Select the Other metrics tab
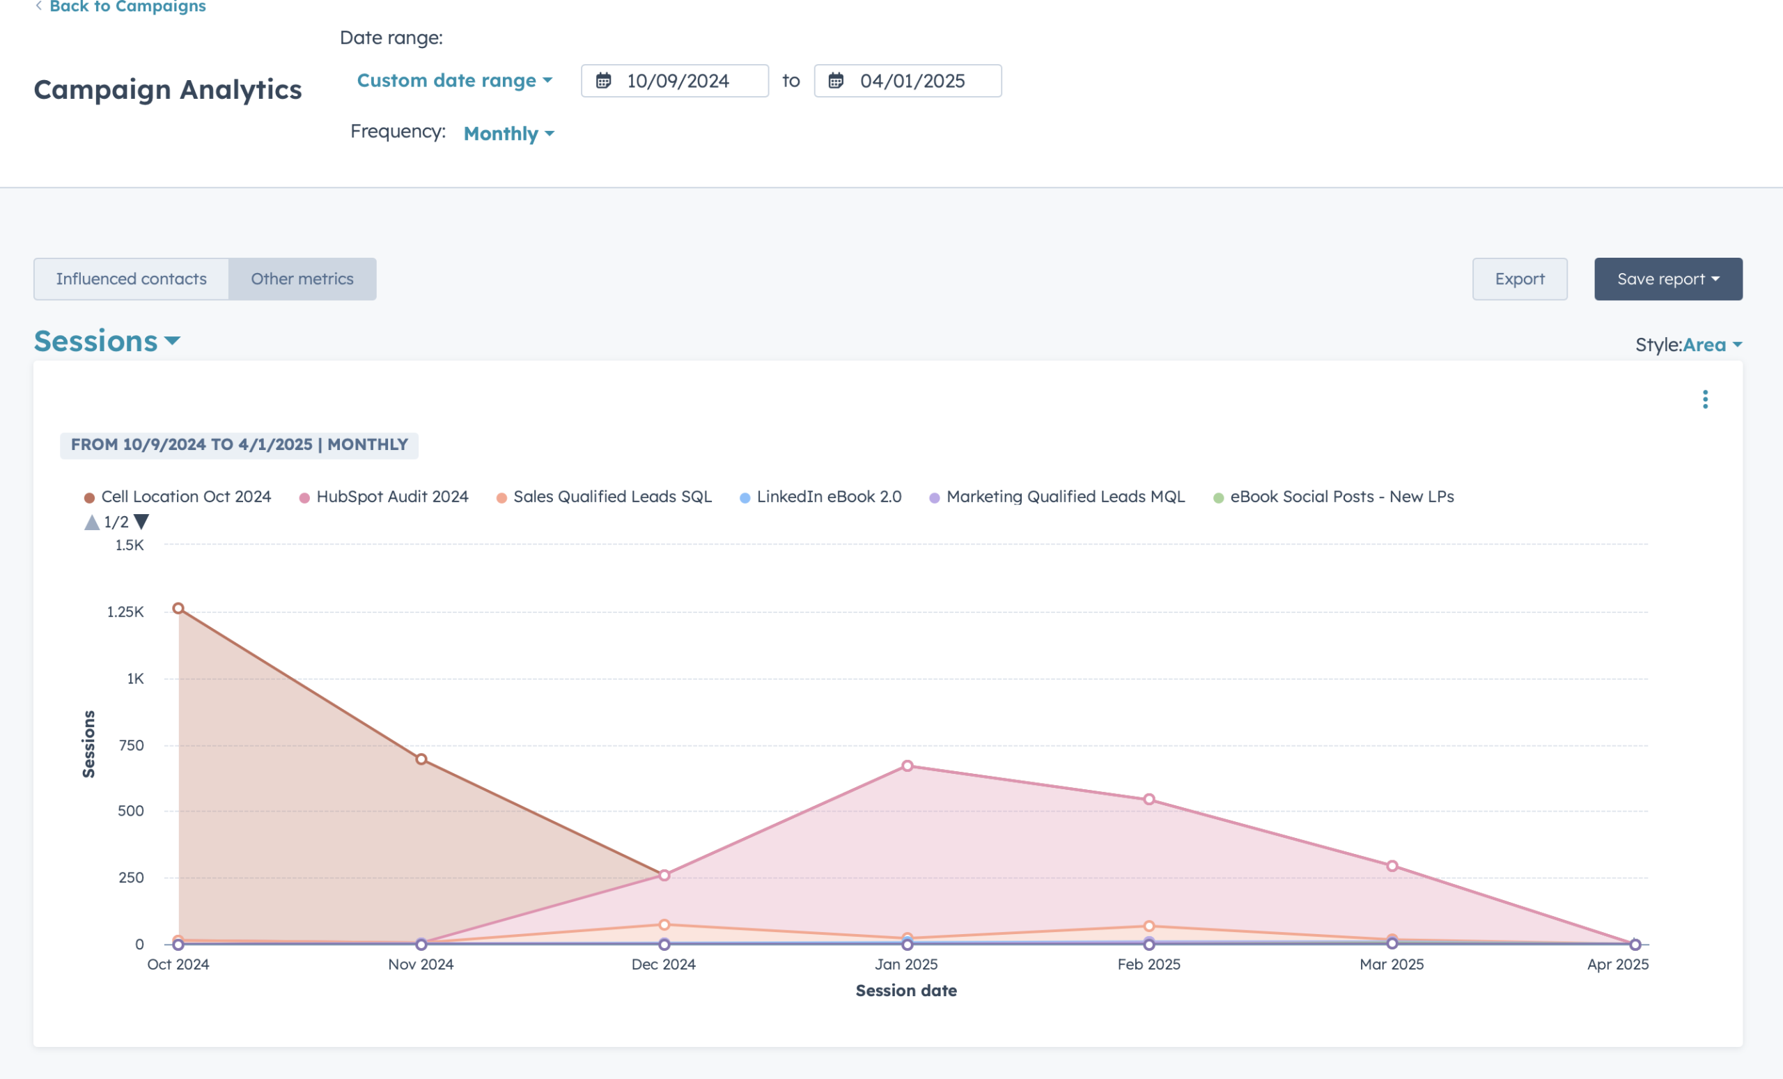The width and height of the screenshot is (1783, 1079). tap(302, 279)
